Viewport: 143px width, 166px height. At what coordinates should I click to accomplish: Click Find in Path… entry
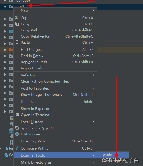point(55,56)
